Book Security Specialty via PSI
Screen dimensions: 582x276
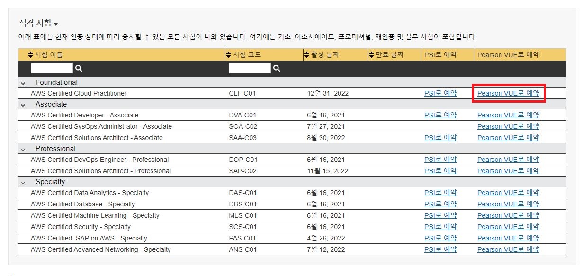tap(440, 227)
